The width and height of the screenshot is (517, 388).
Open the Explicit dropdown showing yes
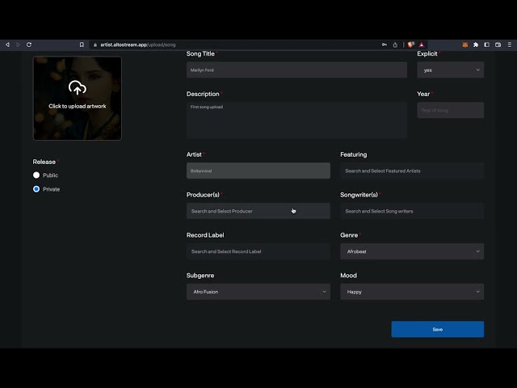point(451,70)
